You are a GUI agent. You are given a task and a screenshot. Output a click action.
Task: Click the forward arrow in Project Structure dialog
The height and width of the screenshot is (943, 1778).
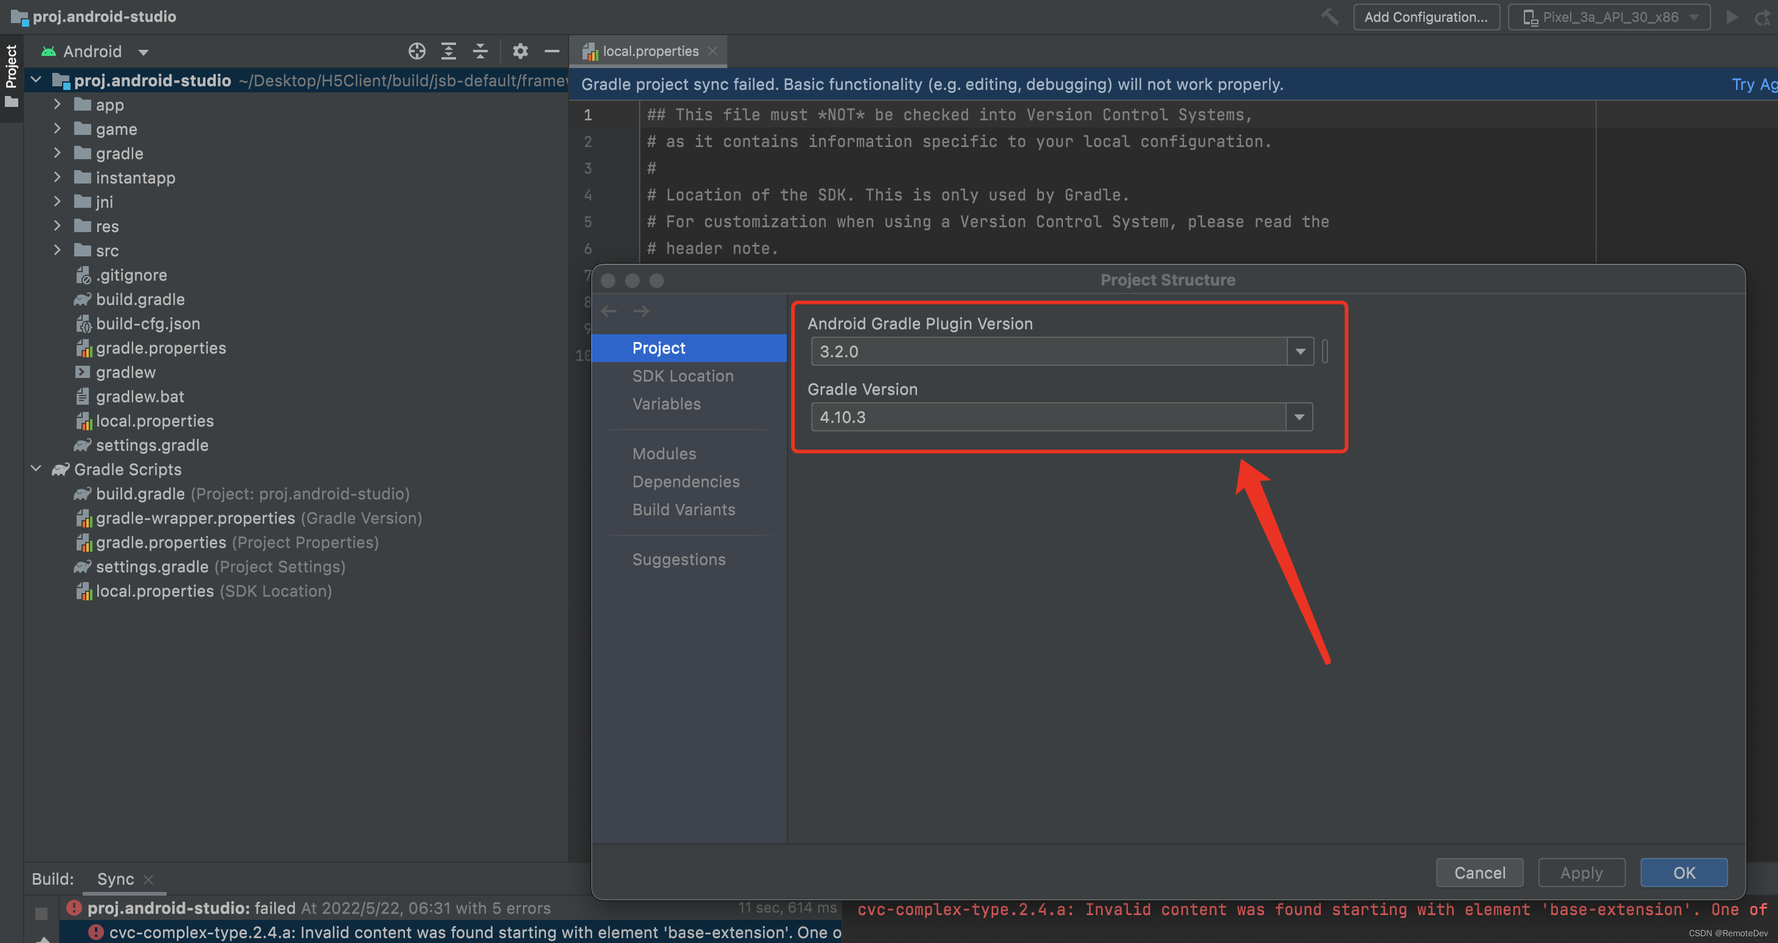pyautogui.click(x=642, y=311)
